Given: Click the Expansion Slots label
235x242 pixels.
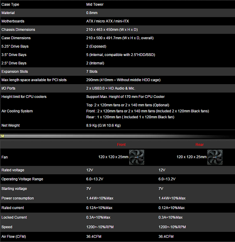Looking at the screenshot, I should pos(14,71).
